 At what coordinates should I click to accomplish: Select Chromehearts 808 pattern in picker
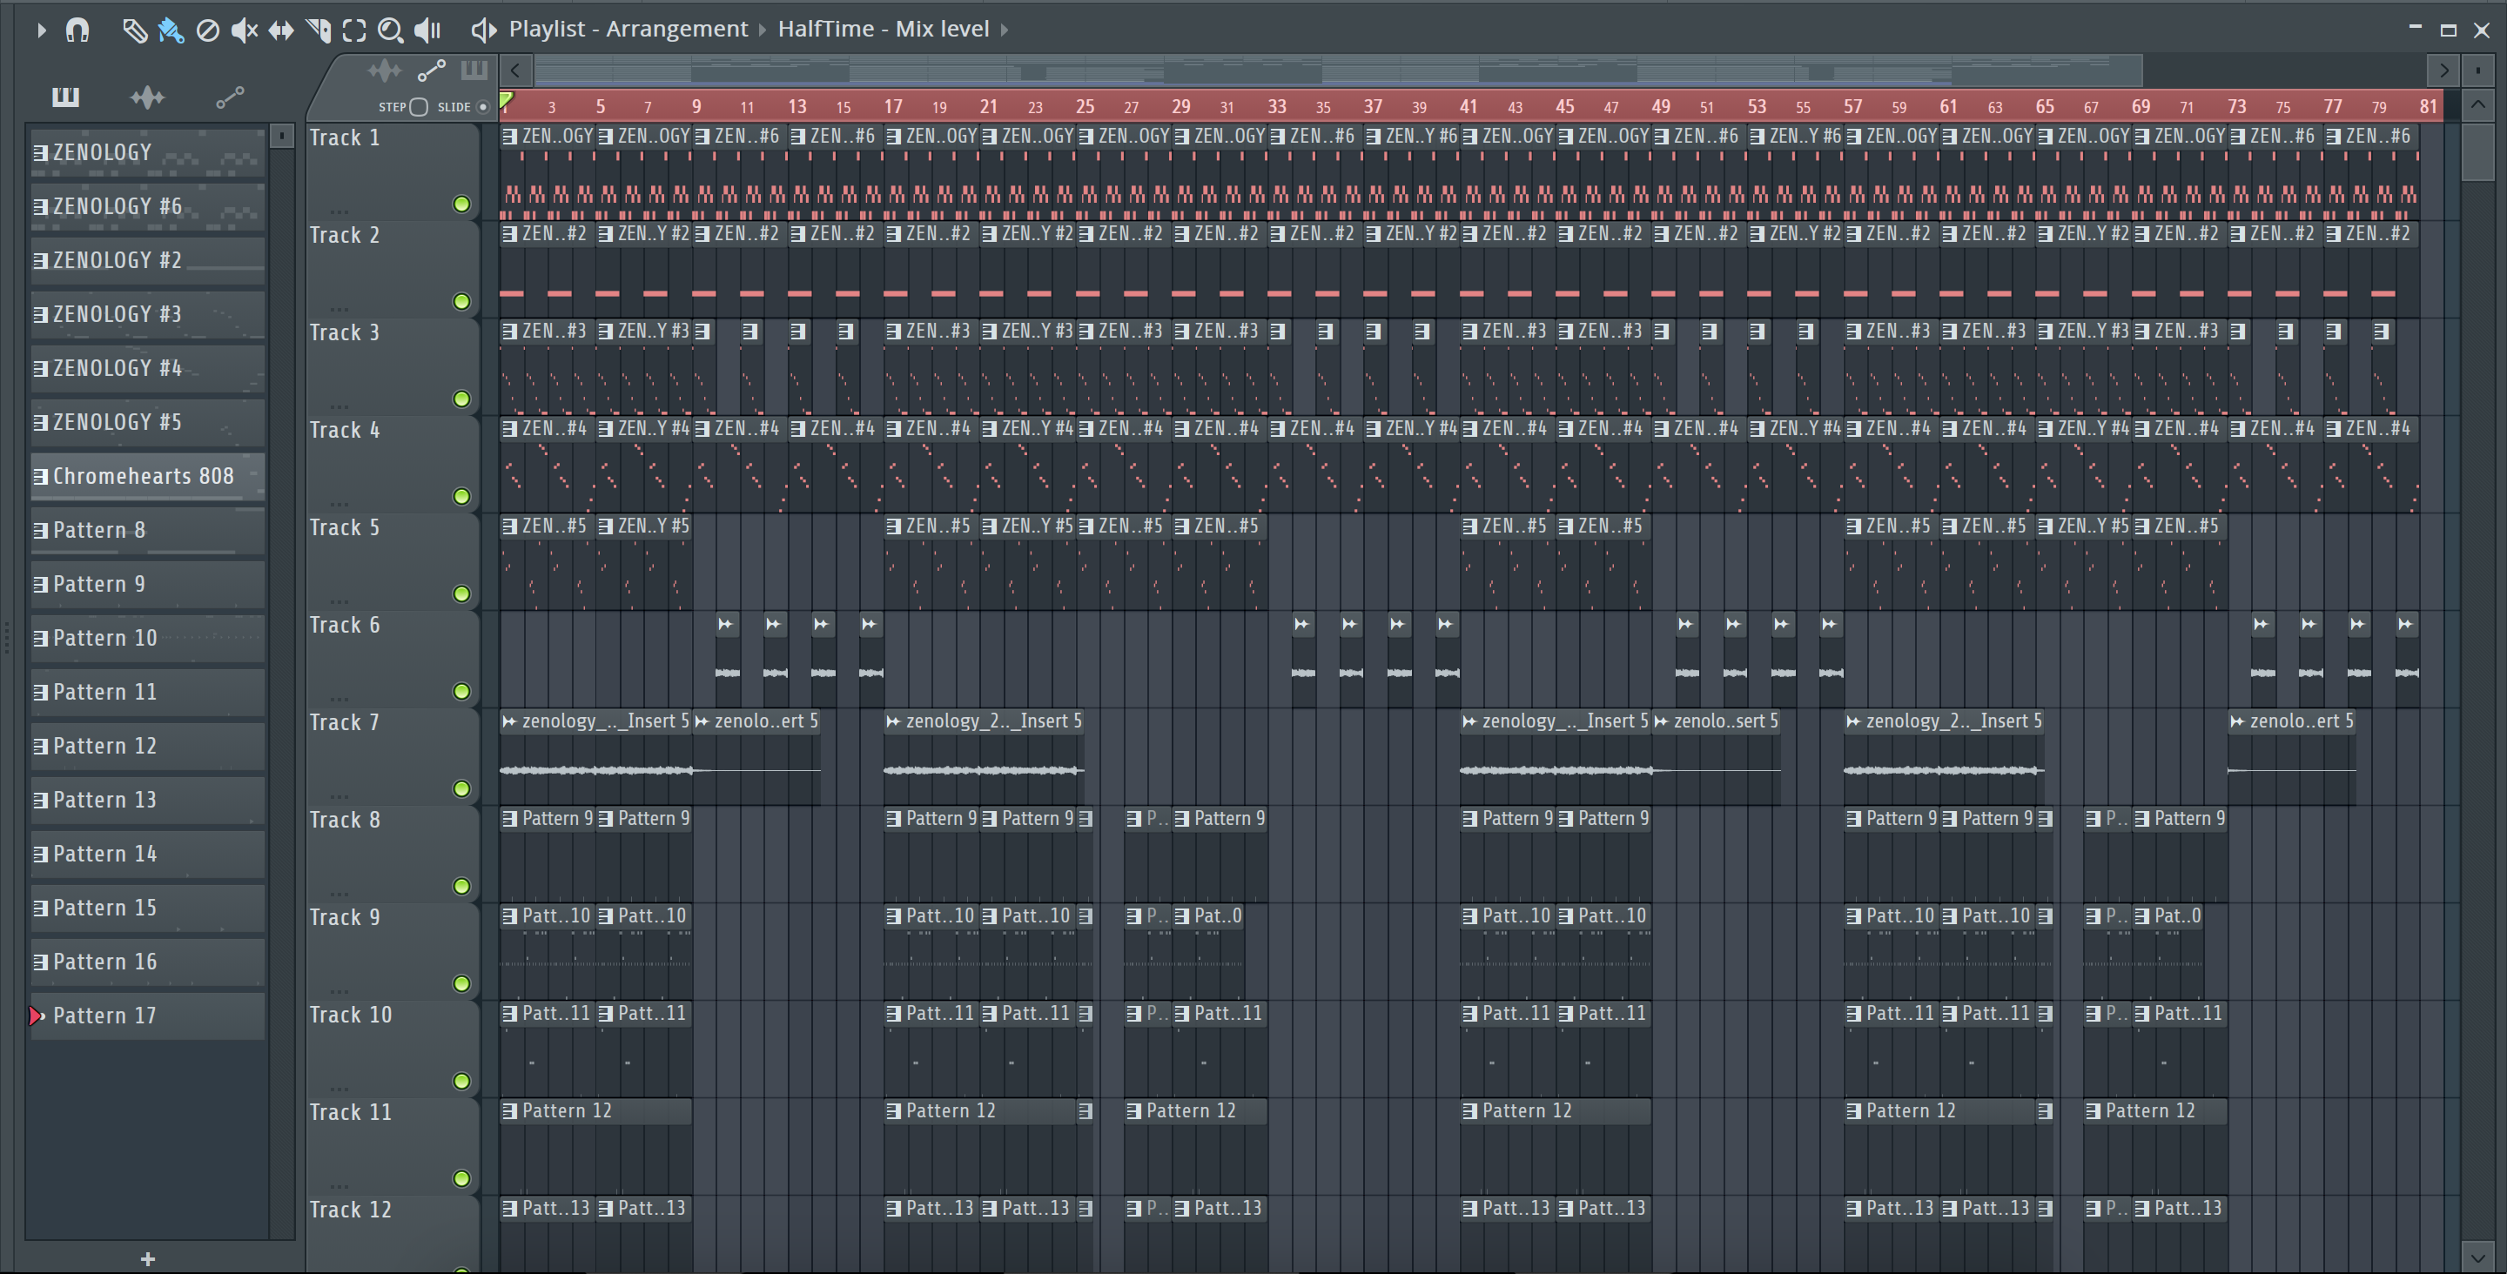coord(147,476)
